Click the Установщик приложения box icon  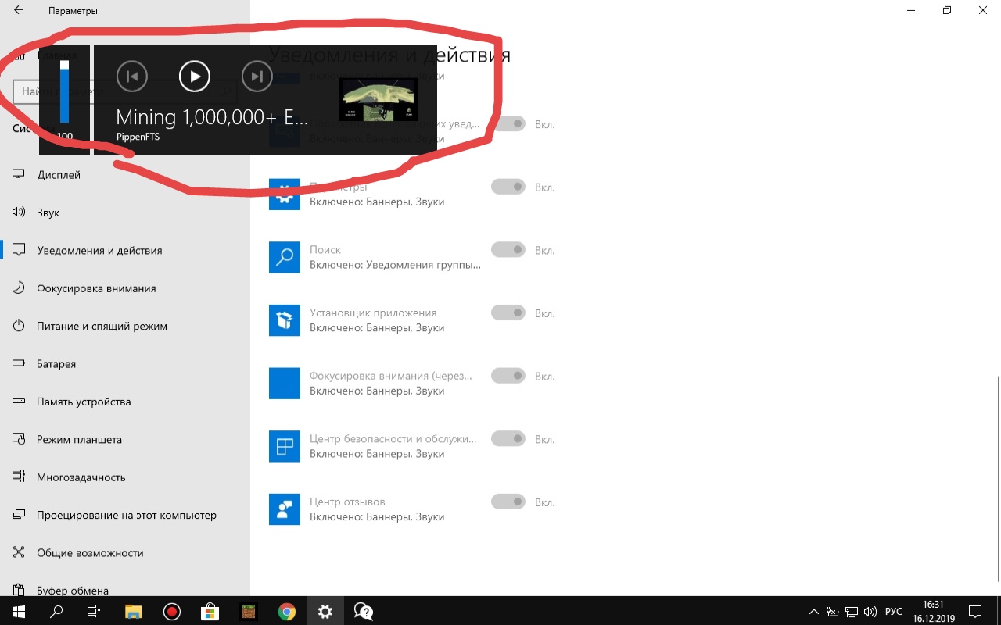285,320
